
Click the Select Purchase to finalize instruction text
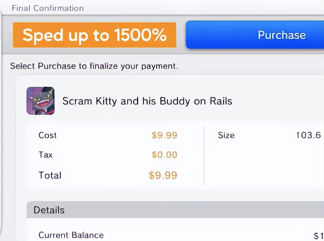94,66
